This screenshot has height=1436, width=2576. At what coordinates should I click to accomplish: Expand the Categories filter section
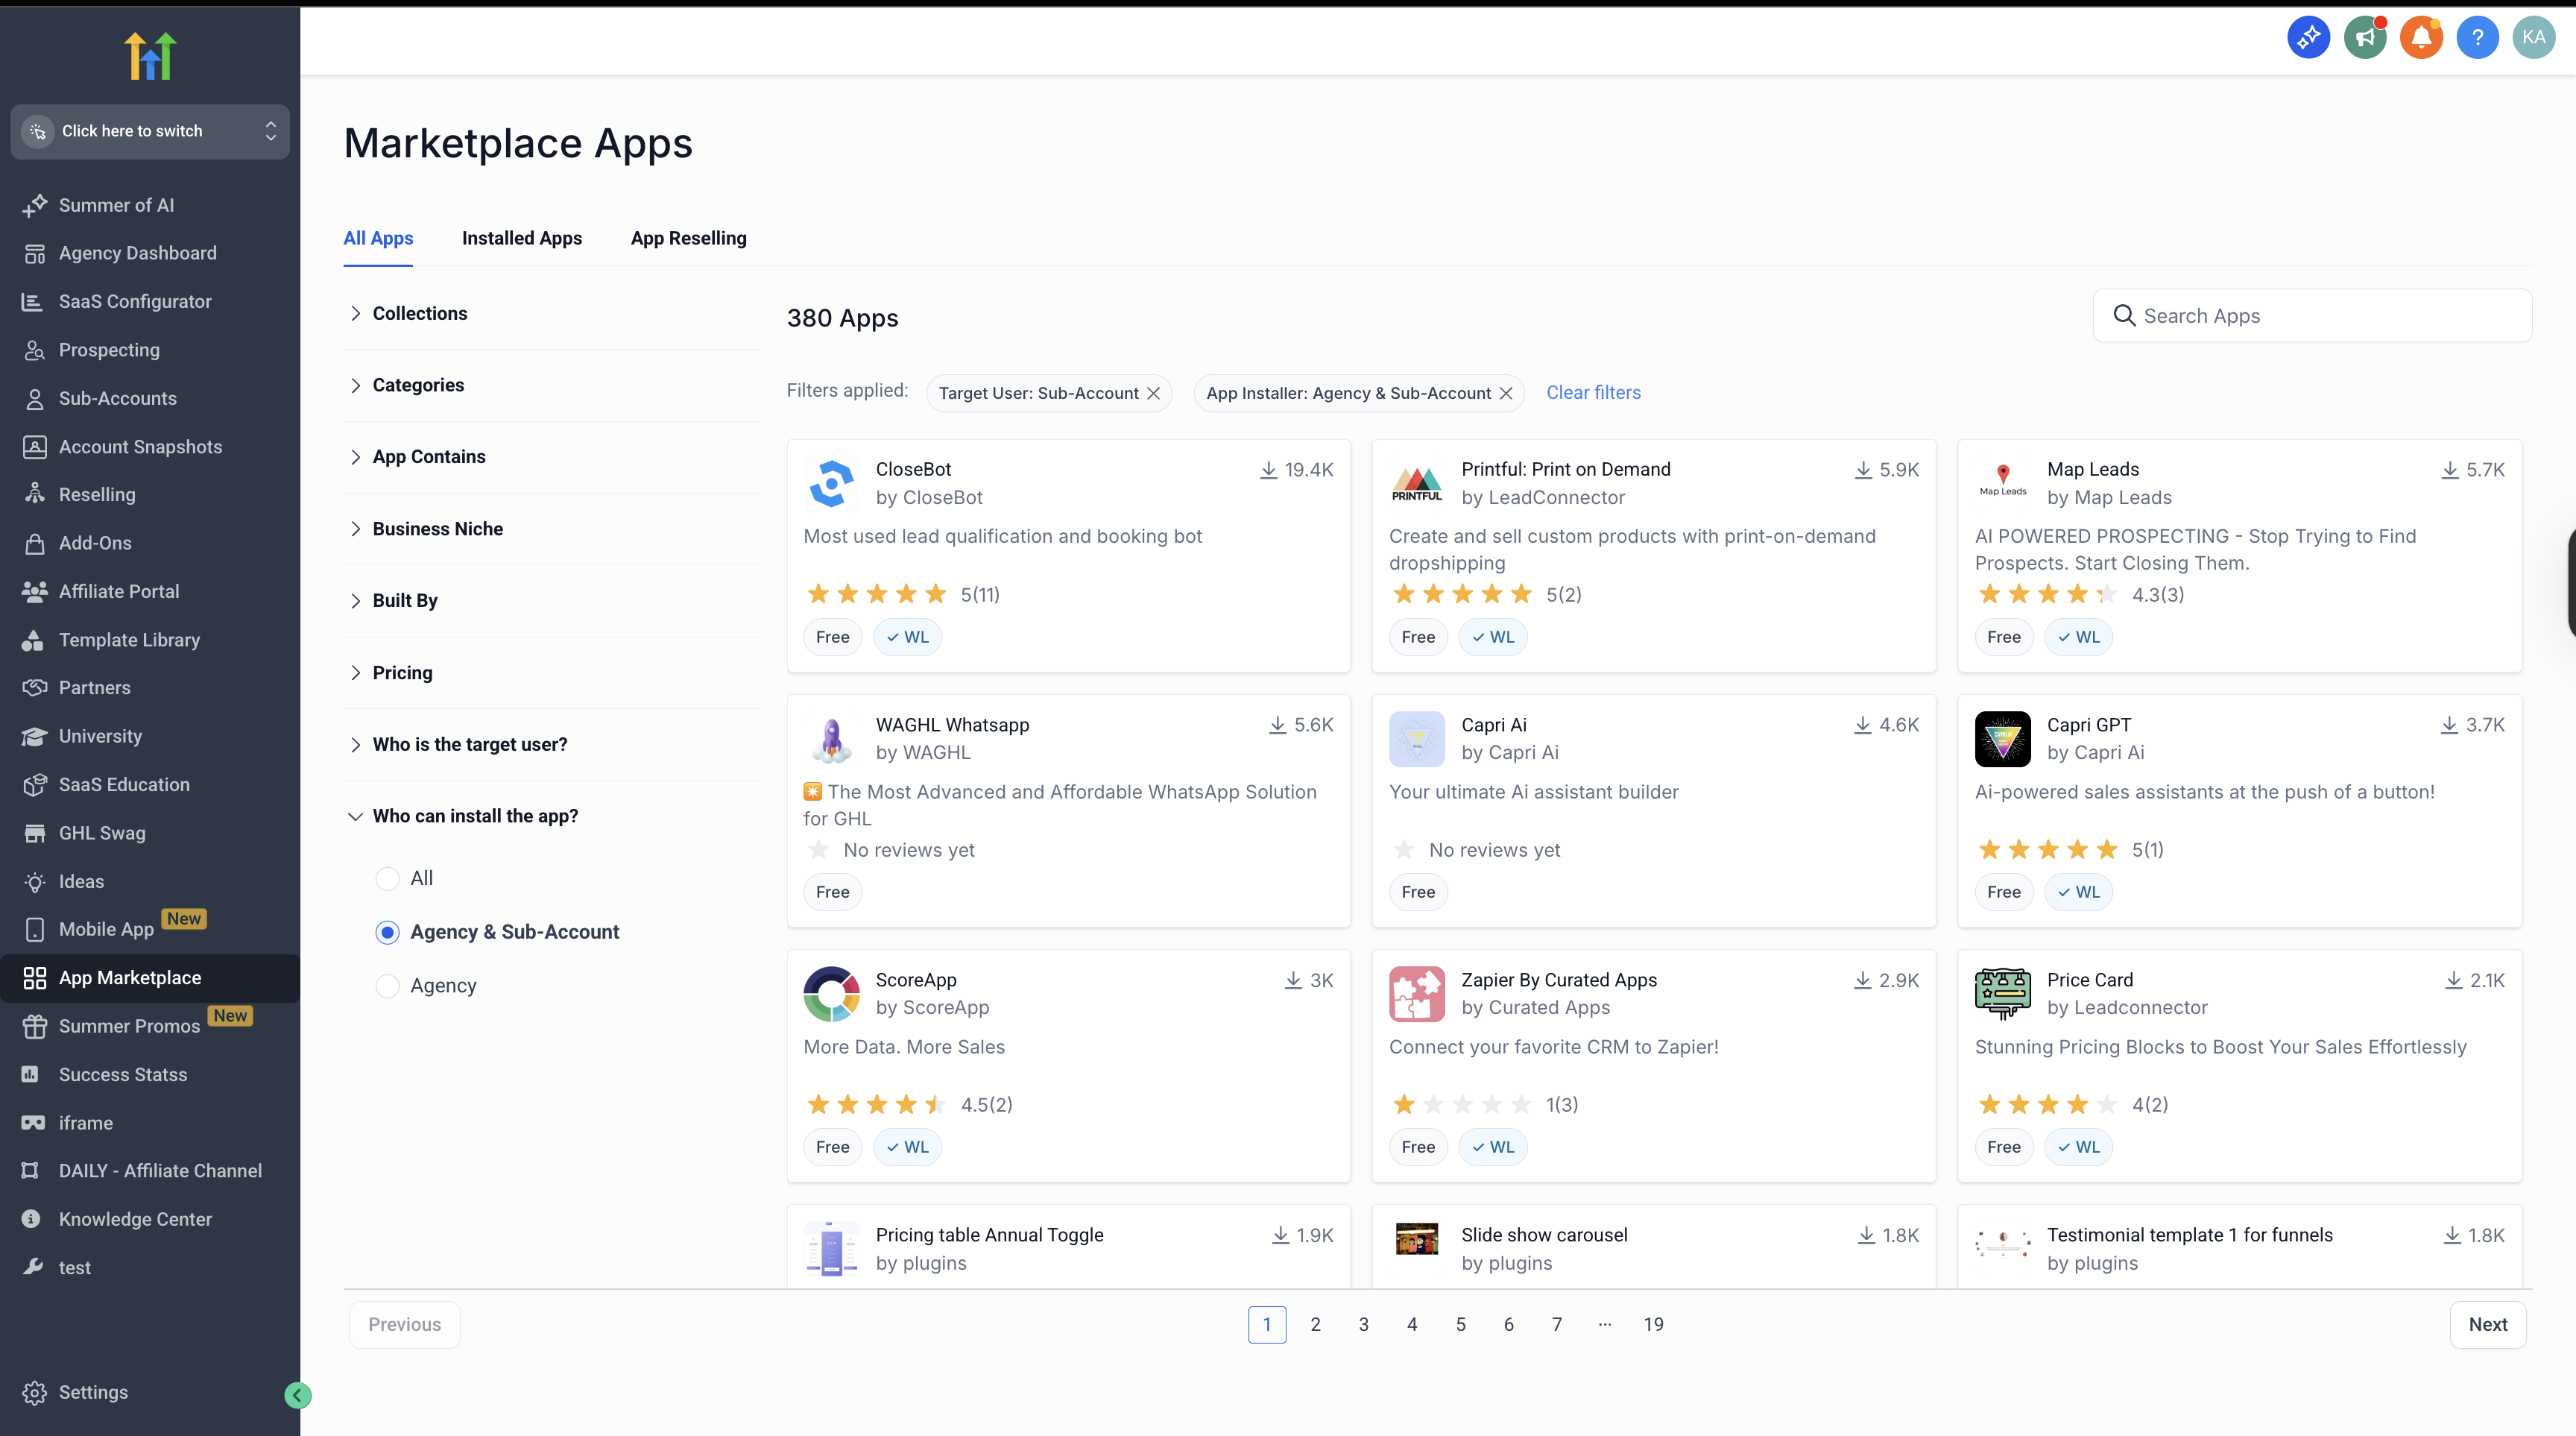coord(418,385)
